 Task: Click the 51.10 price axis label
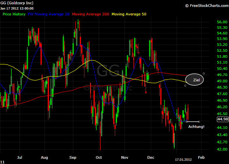222,62
